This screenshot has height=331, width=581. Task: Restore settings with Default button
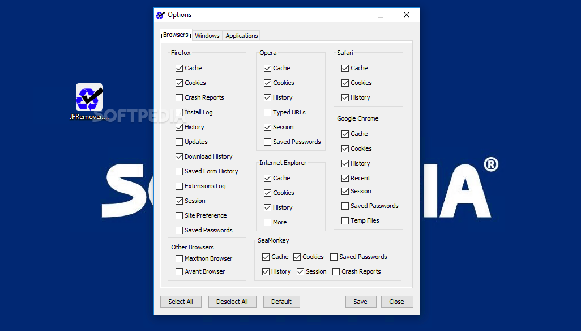click(281, 302)
